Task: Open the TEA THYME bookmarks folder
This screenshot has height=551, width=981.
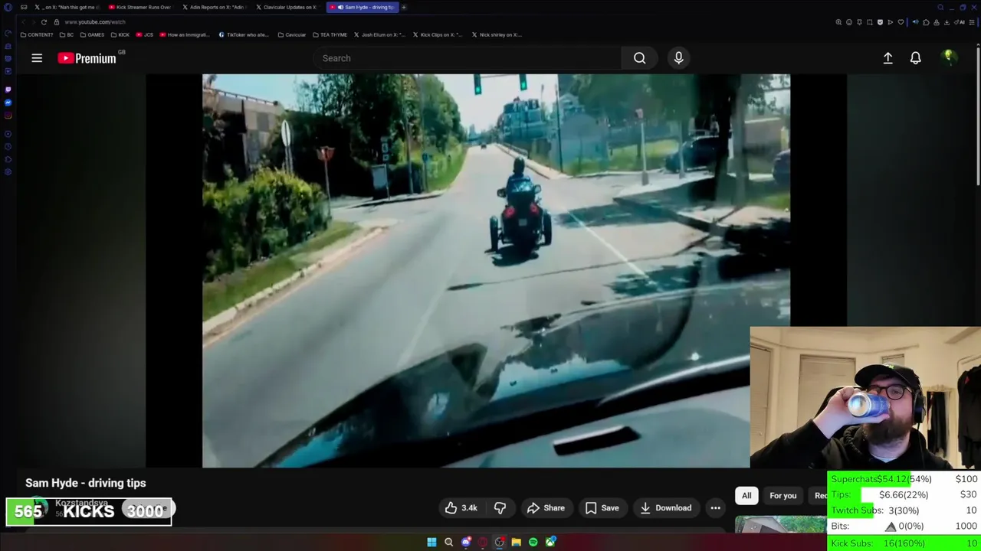Action: (x=330, y=34)
